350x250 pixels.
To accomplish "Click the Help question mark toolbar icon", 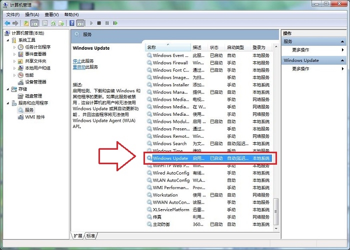I will [72, 23].
